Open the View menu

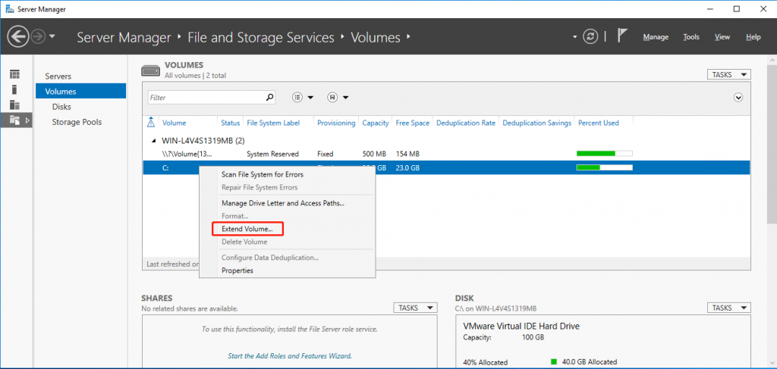[722, 37]
